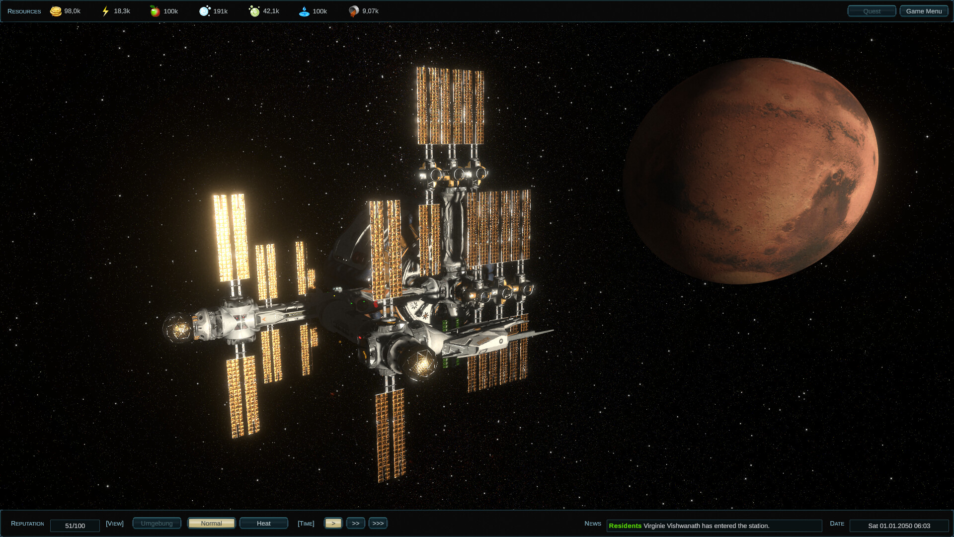The height and width of the screenshot is (537, 954).
Task: Open the Quest panel
Action: coord(872,10)
